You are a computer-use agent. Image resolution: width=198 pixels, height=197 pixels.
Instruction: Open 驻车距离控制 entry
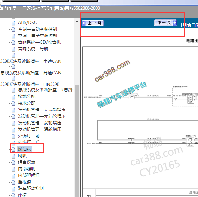click(31, 188)
